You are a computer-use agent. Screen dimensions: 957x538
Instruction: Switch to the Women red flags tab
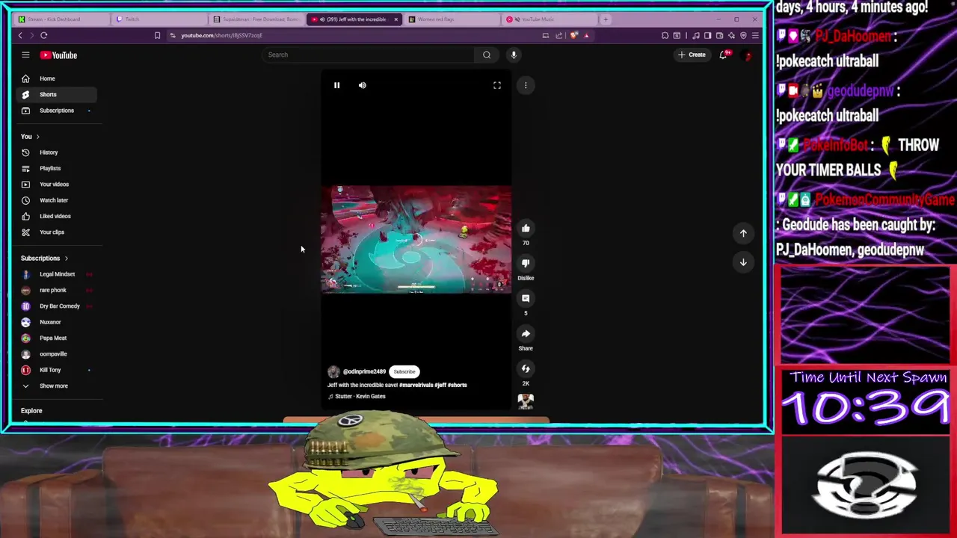pos(452,19)
